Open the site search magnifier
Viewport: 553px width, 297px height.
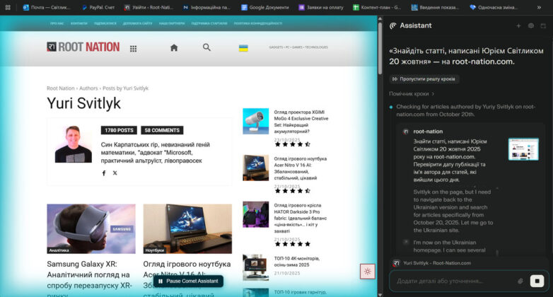click(206, 47)
